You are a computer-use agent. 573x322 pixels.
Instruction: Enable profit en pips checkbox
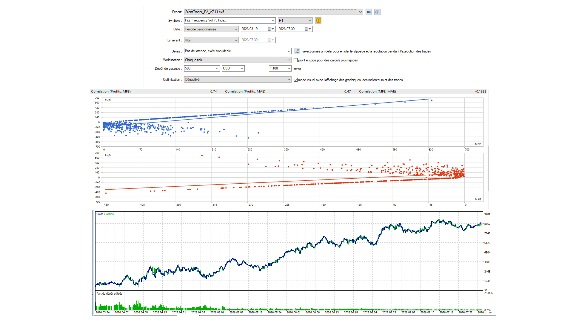296,60
